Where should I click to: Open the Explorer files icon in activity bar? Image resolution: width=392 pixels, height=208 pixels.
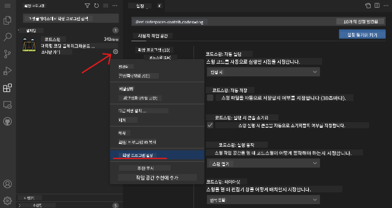(x=7, y=21)
